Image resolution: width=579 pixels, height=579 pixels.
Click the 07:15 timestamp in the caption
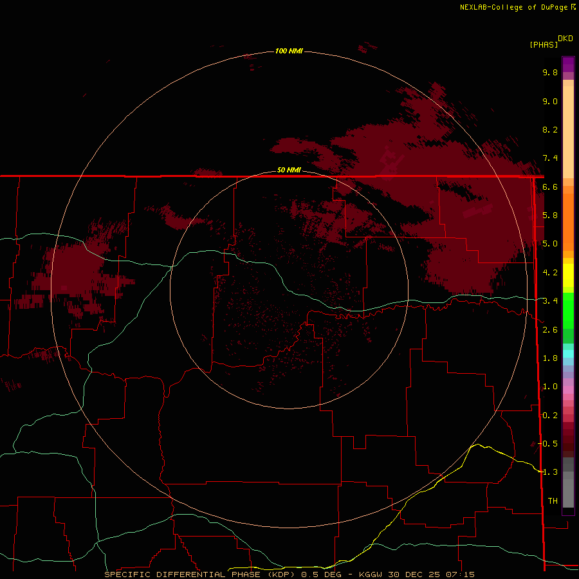point(460,574)
